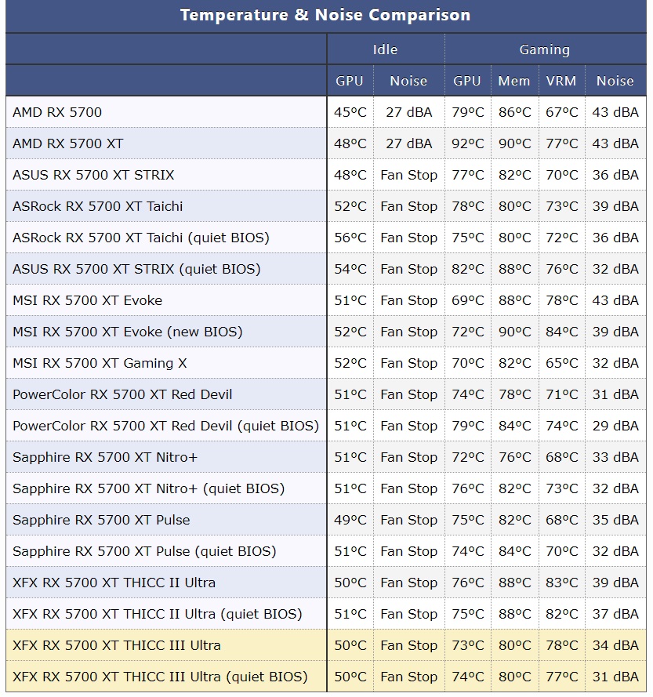Click AMD RX 5700 idle GPU '45°C' cell
Image resolution: width=653 pixels, height=697 pixels.
pyautogui.click(x=350, y=112)
